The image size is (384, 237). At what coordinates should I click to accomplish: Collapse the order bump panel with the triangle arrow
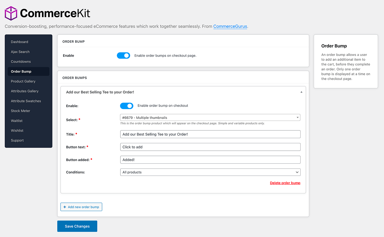pos(301,92)
